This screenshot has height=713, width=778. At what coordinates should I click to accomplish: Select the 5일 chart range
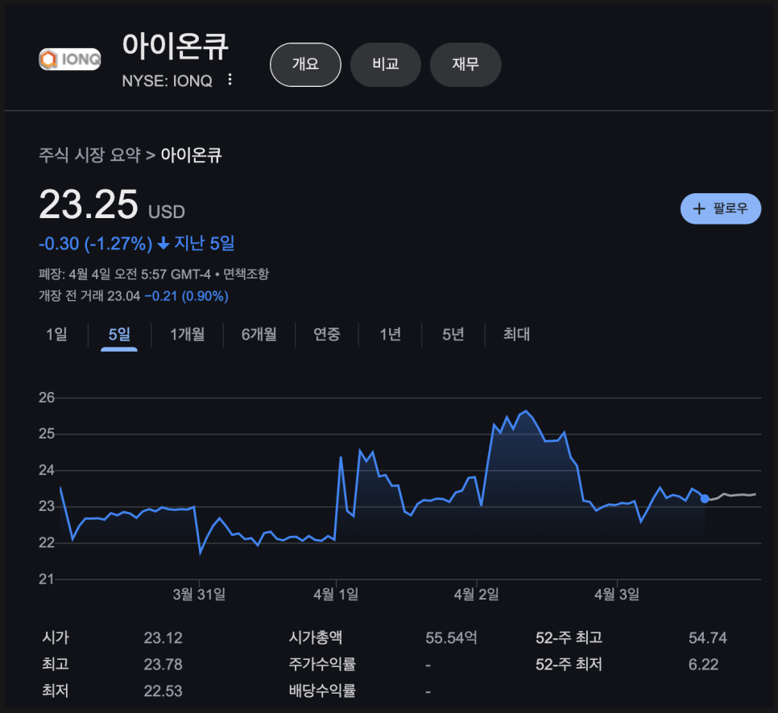(x=119, y=334)
